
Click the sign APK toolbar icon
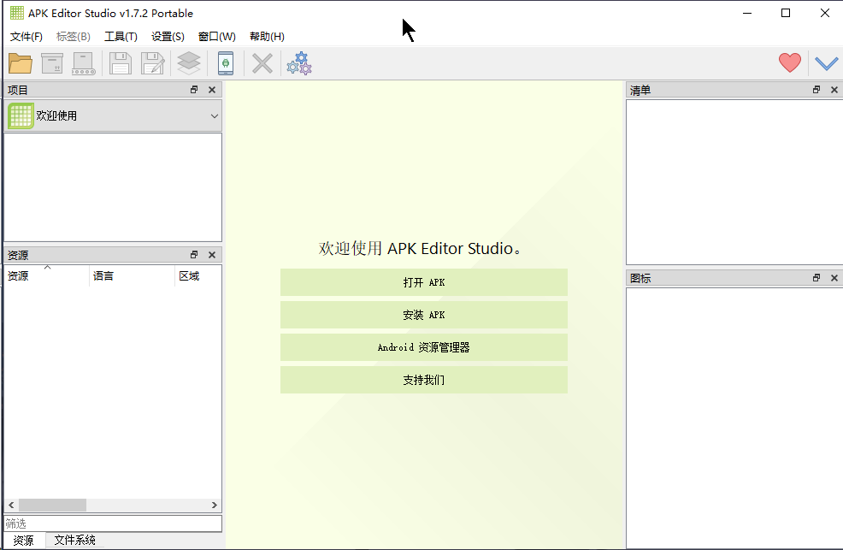coord(84,63)
